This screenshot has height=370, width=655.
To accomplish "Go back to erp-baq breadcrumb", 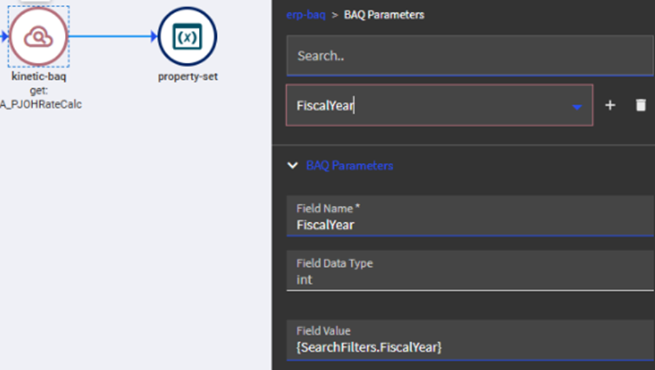I will click(x=306, y=14).
